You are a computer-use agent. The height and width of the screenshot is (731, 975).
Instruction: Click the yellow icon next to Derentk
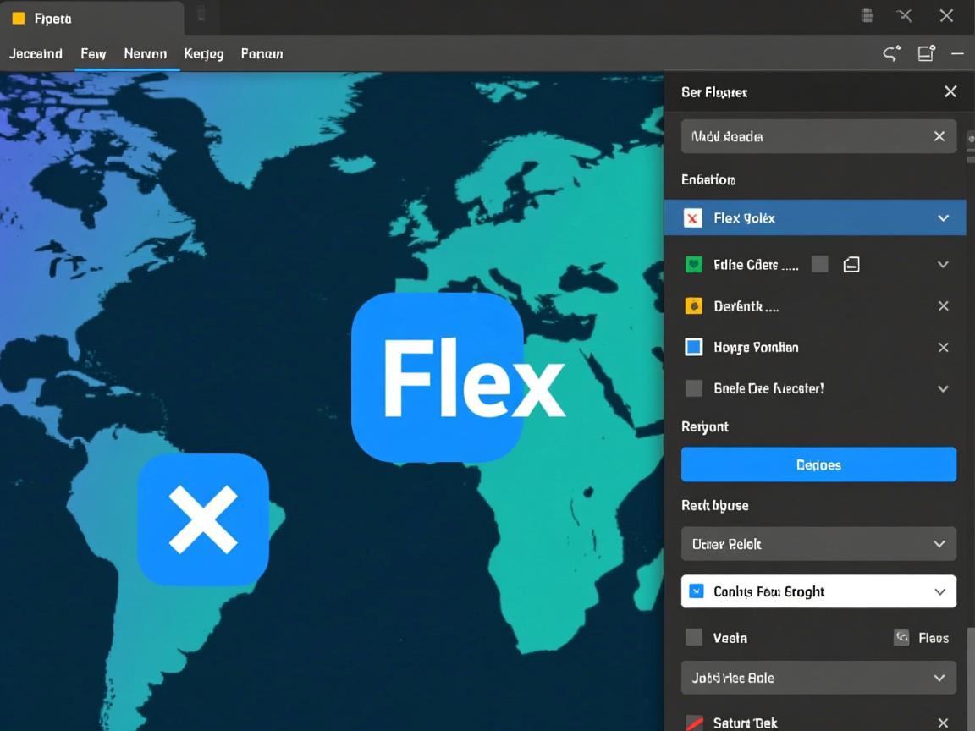693,306
